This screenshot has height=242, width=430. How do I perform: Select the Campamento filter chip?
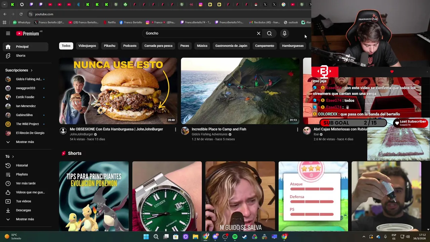pos(265,46)
